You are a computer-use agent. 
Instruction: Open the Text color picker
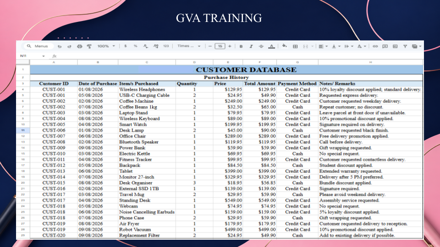pos(271,46)
